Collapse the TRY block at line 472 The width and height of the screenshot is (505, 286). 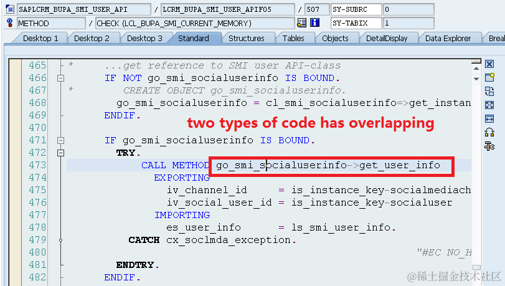60,153
